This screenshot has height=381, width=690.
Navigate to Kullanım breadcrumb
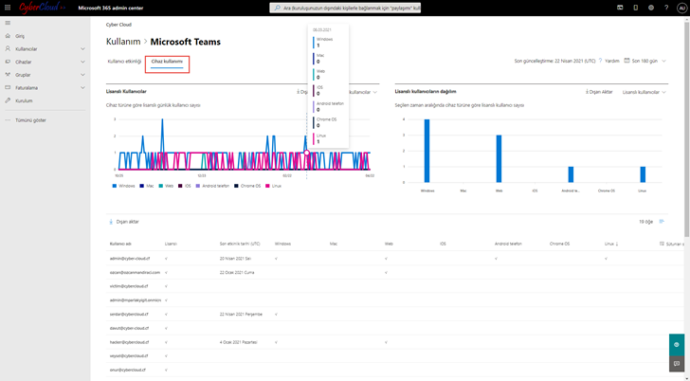(123, 42)
